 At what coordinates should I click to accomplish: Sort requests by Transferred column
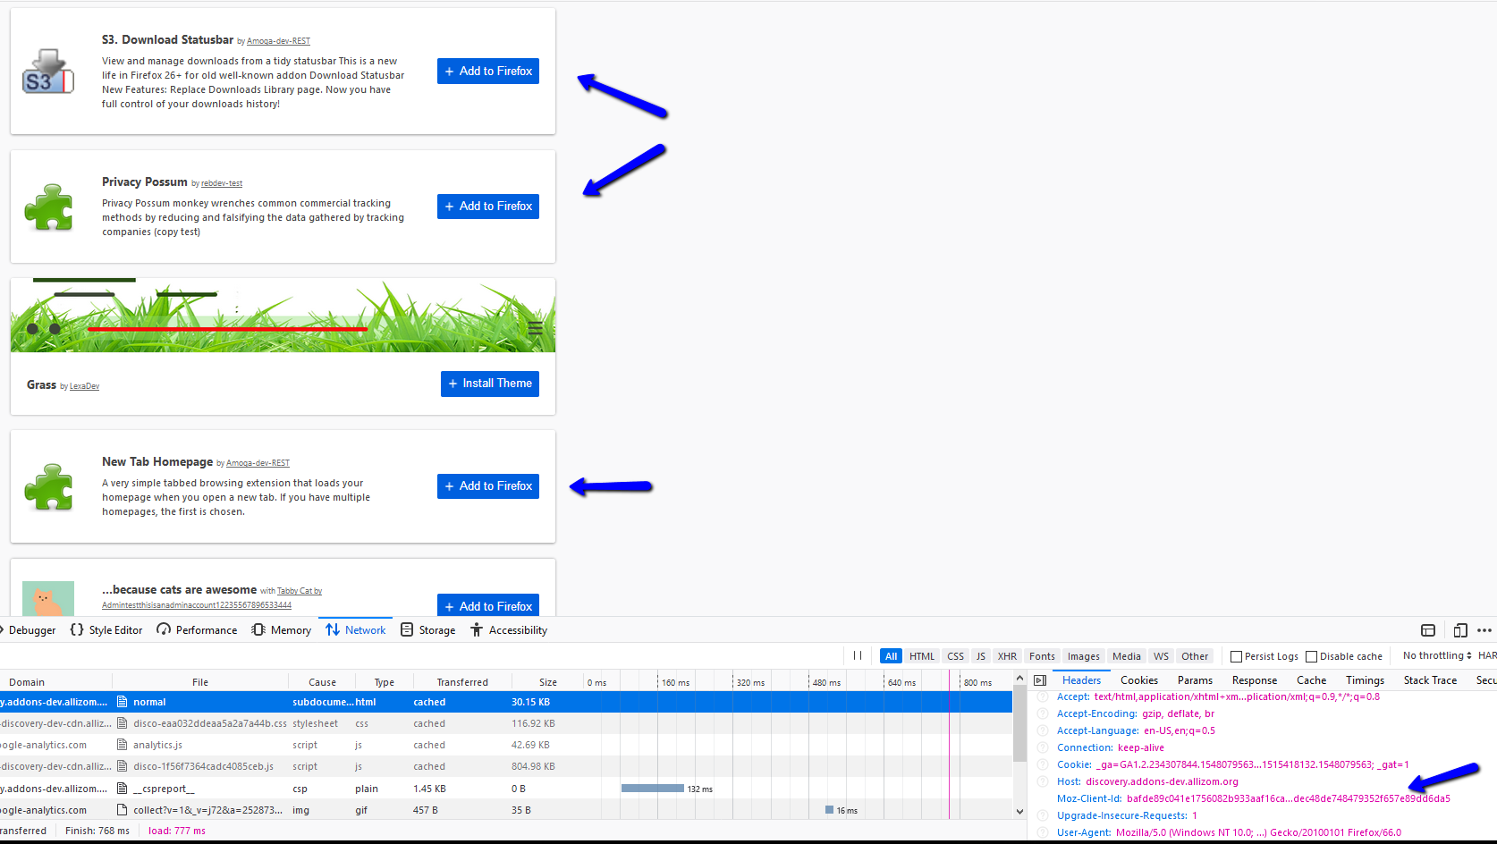(x=461, y=682)
